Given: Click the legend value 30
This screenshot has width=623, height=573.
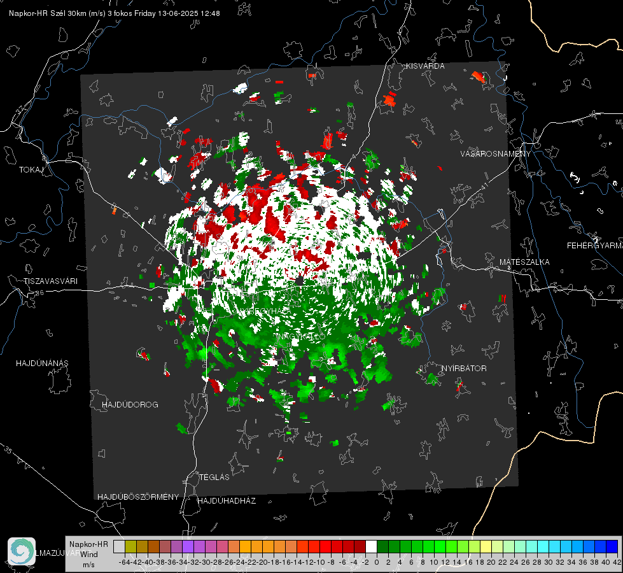Looking at the screenshot, I should [x=549, y=562].
